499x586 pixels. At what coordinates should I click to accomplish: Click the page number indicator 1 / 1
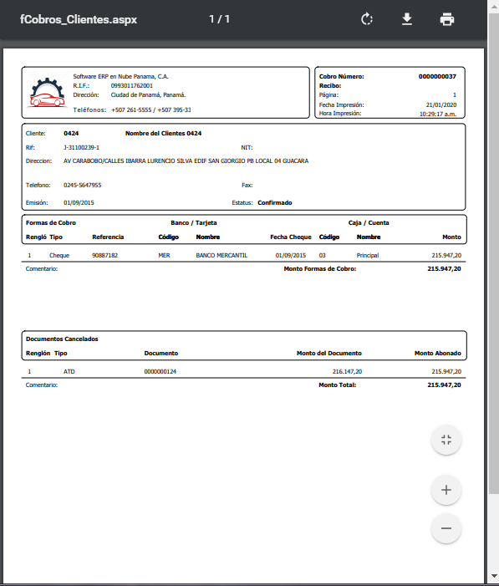tap(219, 19)
